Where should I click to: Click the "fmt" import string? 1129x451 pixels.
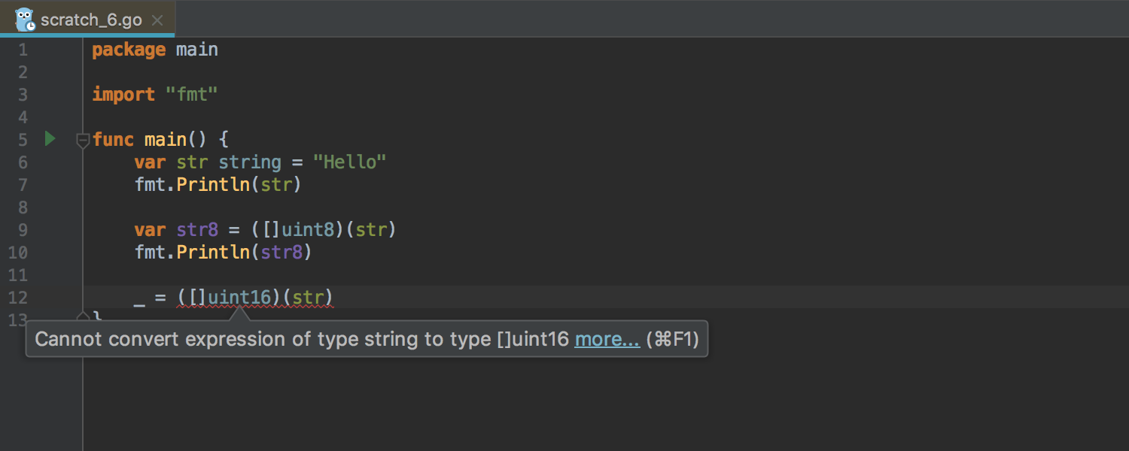pos(192,95)
